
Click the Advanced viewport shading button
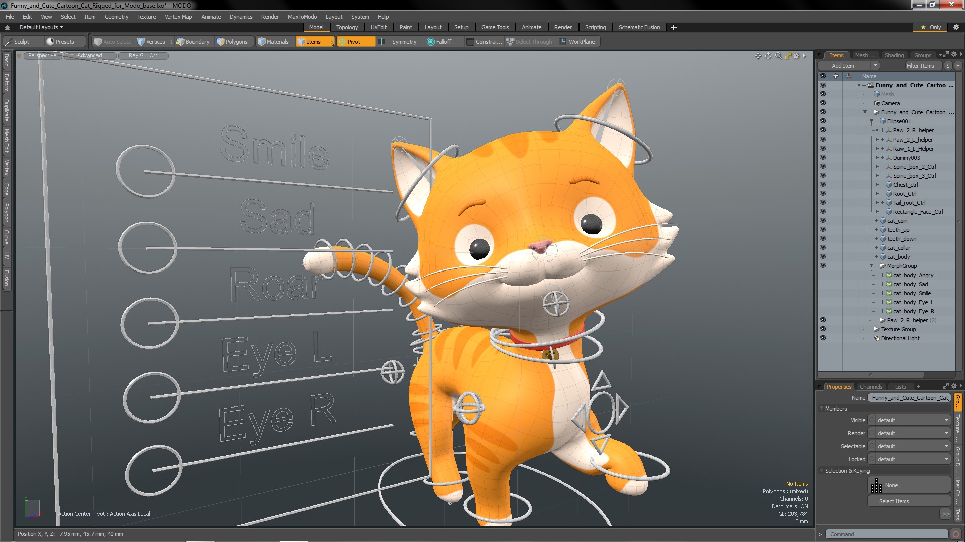[x=89, y=56]
